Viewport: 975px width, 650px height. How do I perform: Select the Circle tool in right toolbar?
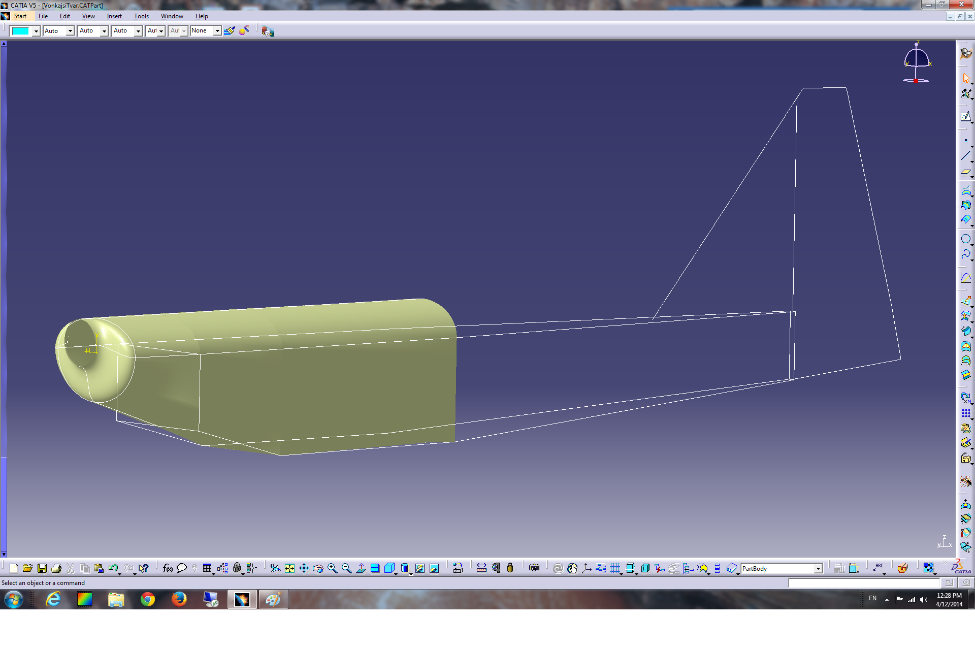(x=965, y=239)
